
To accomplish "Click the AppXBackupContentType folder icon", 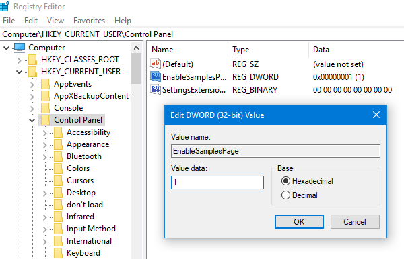I will pyautogui.click(x=46, y=96).
